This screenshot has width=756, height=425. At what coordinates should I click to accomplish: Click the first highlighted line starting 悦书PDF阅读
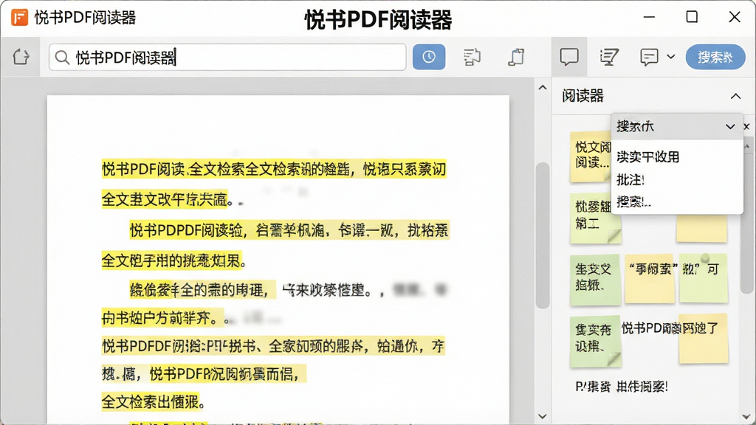274,169
